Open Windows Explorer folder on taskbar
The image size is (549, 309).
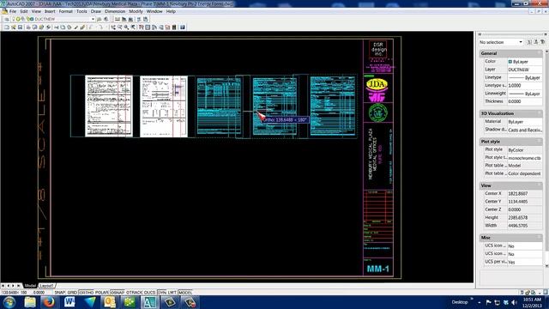[29, 302]
